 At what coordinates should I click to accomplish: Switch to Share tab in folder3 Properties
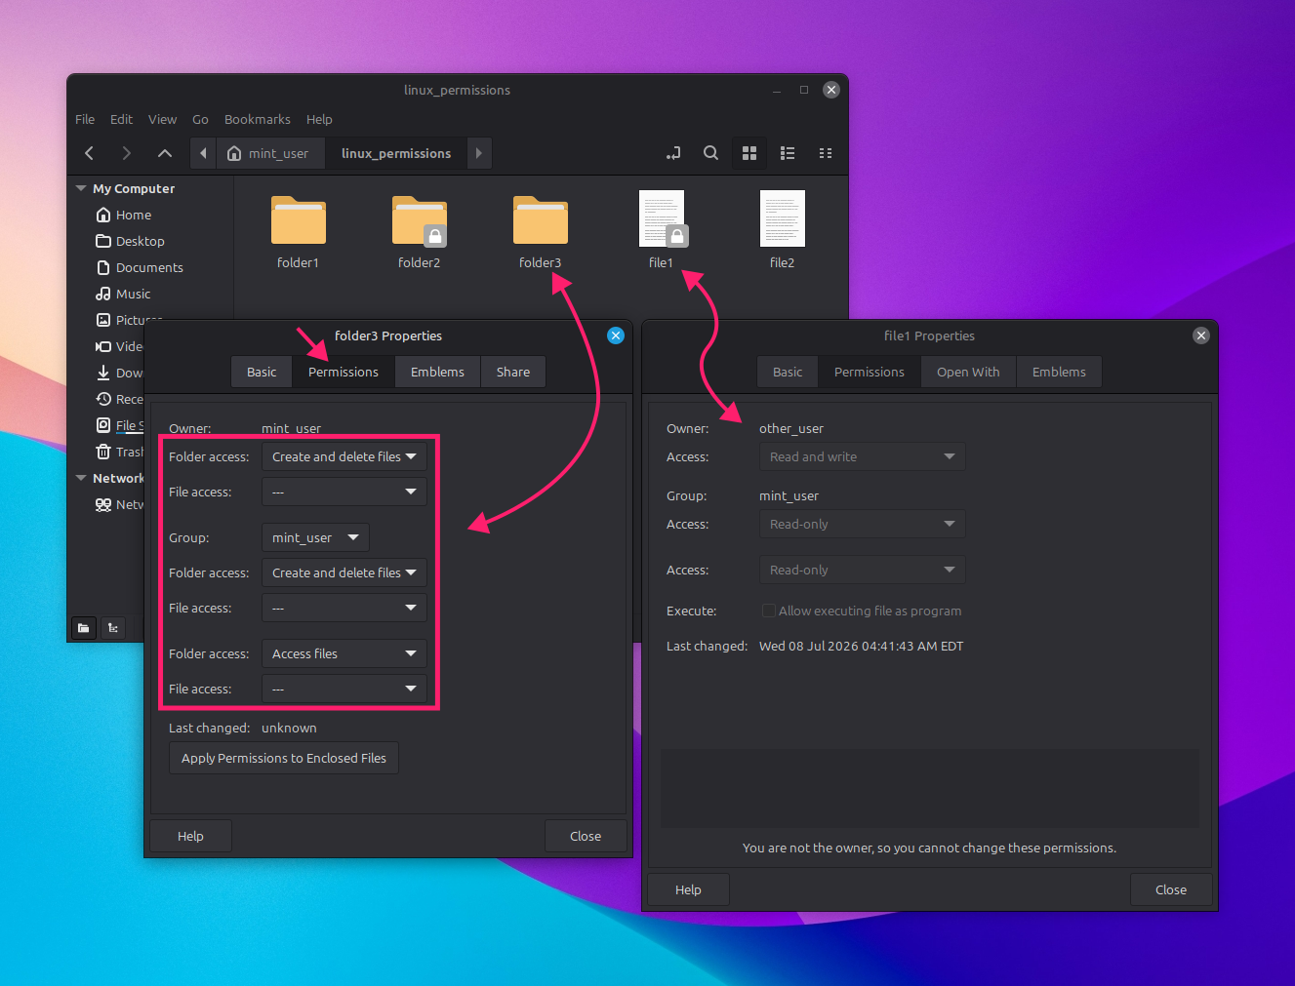(513, 372)
